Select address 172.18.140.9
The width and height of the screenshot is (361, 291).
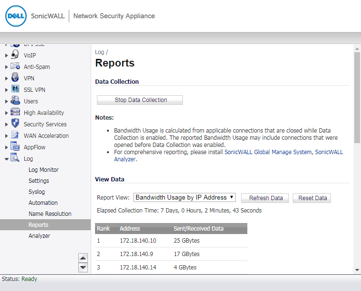(x=136, y=254)
